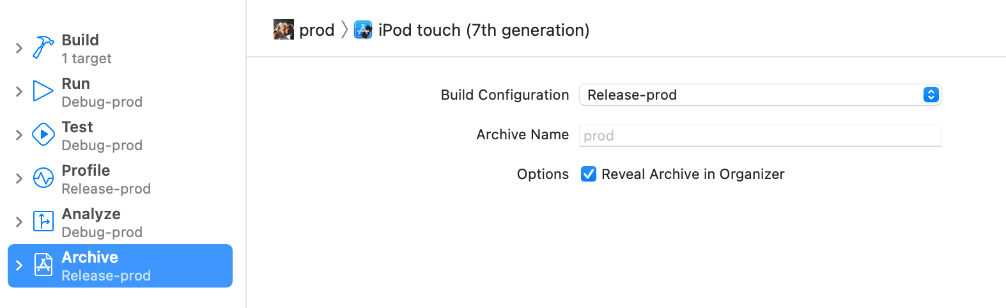Click the Analyze branch icon

coord(43,221)
